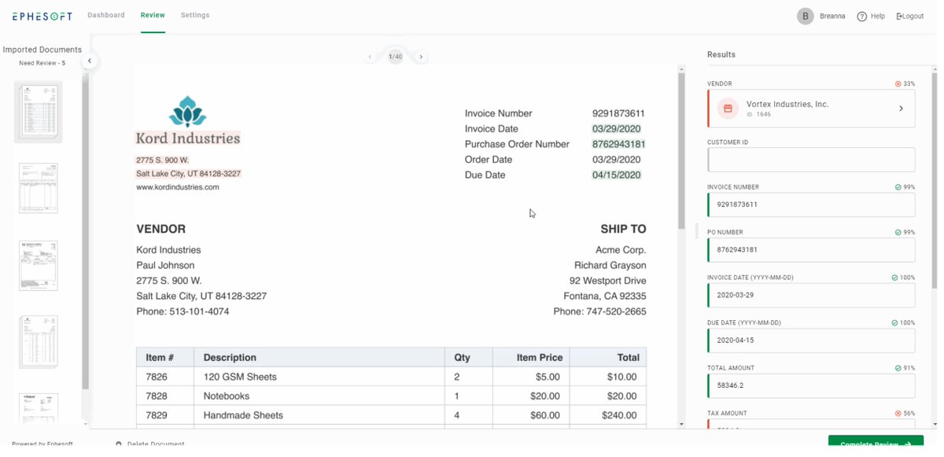Screen dimensions: 944x457
Task: Click www.kordindustries.com in the document
Action: click(178, 187)
